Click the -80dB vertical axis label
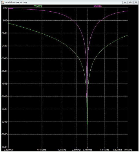Screen dimensions: 139x152 point(4,134)
